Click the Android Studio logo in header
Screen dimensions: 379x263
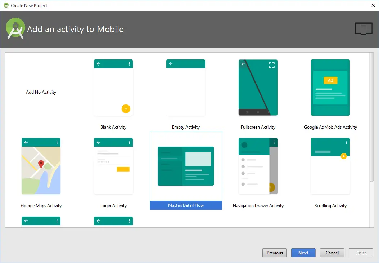click(15, 29)
